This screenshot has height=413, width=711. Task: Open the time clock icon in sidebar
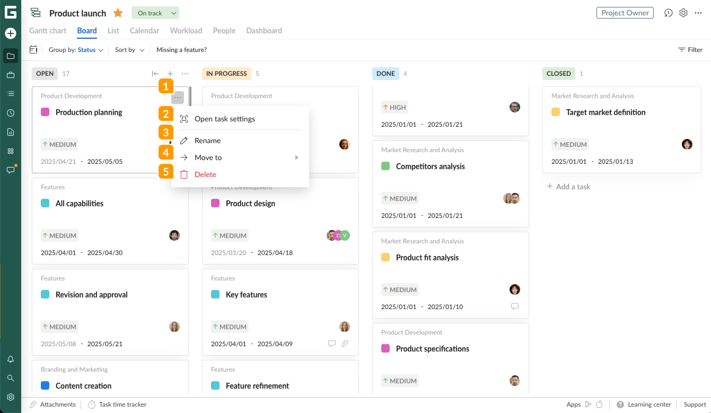(x=10, y=113)
